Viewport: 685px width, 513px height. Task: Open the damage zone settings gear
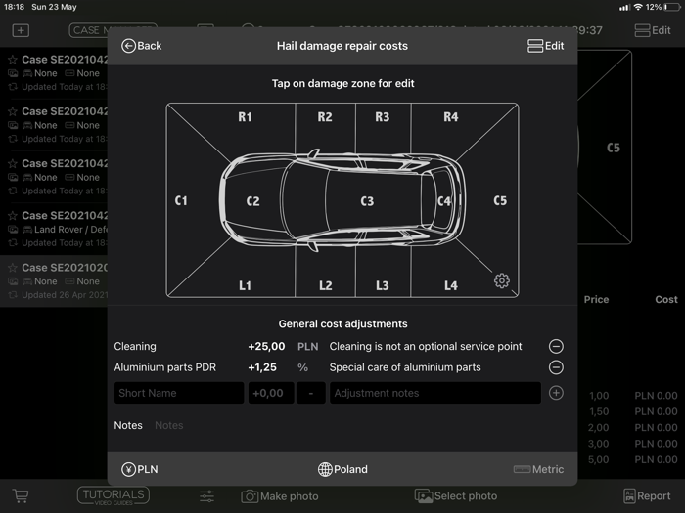(x=501, y=280)
